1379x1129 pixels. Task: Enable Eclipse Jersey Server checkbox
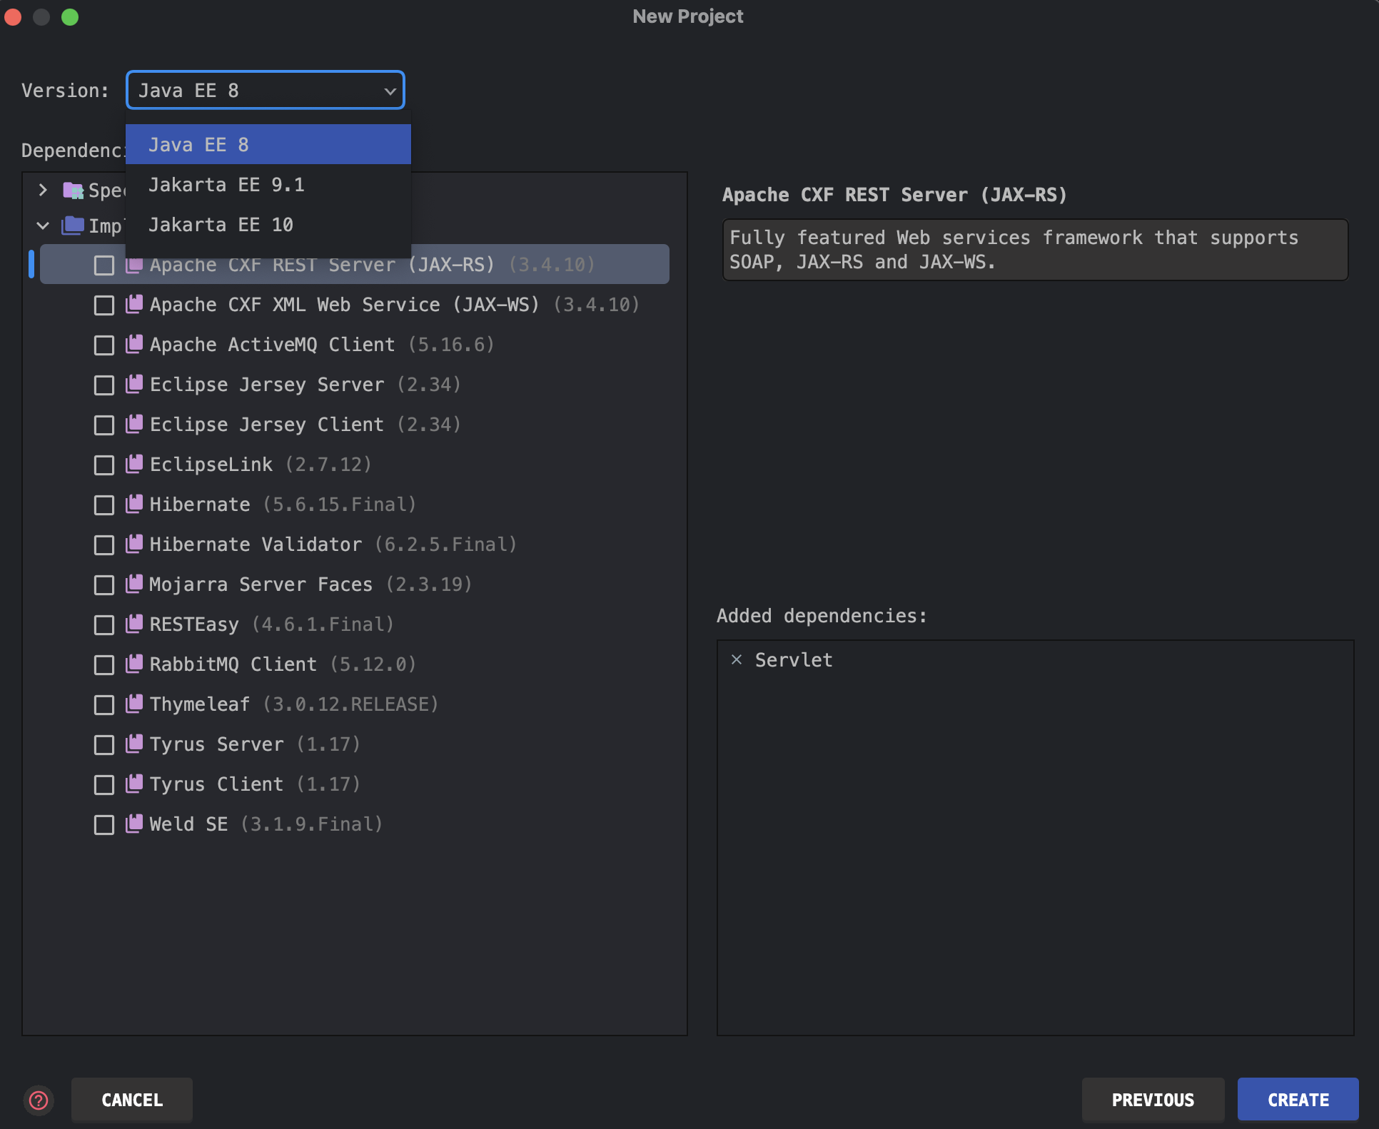(x=104, y=385)
